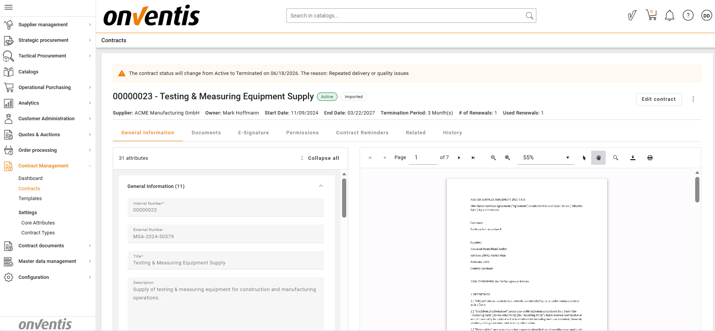Open the Contract Reminders tab
Image resolution: width=715 pixels, height=331 pixels.
click(x=362, y=133)
